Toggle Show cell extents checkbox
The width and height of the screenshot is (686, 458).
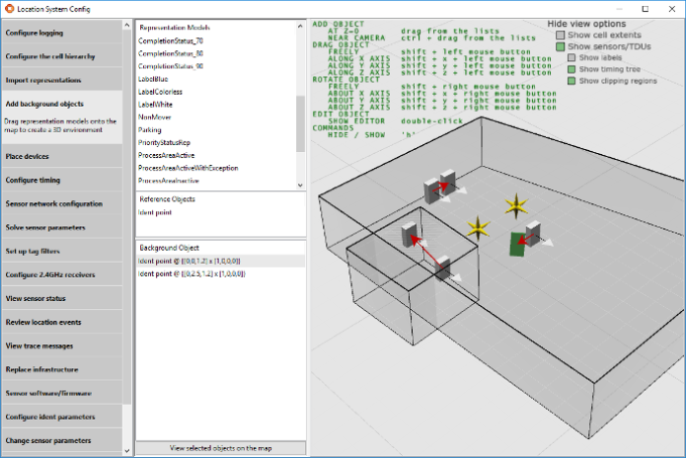click(560, 35)
